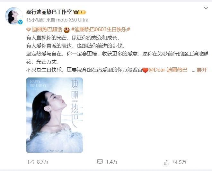Click the 15小时前 timestamp
The height and width of the screenshot is (171, 212).
(35, 20)
